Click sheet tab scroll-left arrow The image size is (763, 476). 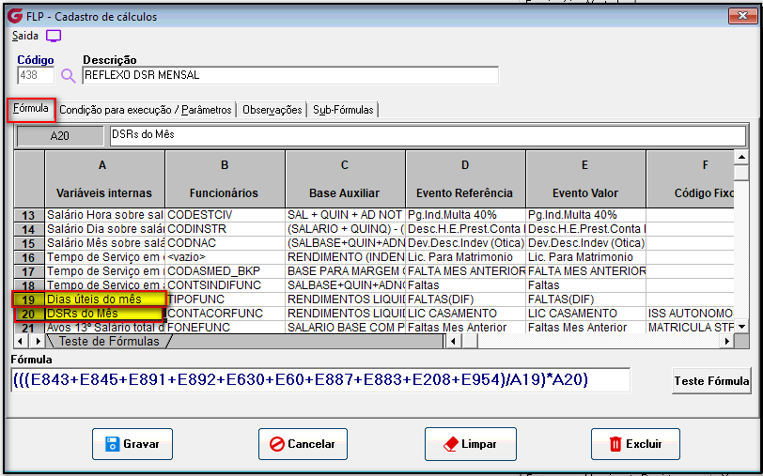click(21, 342)
